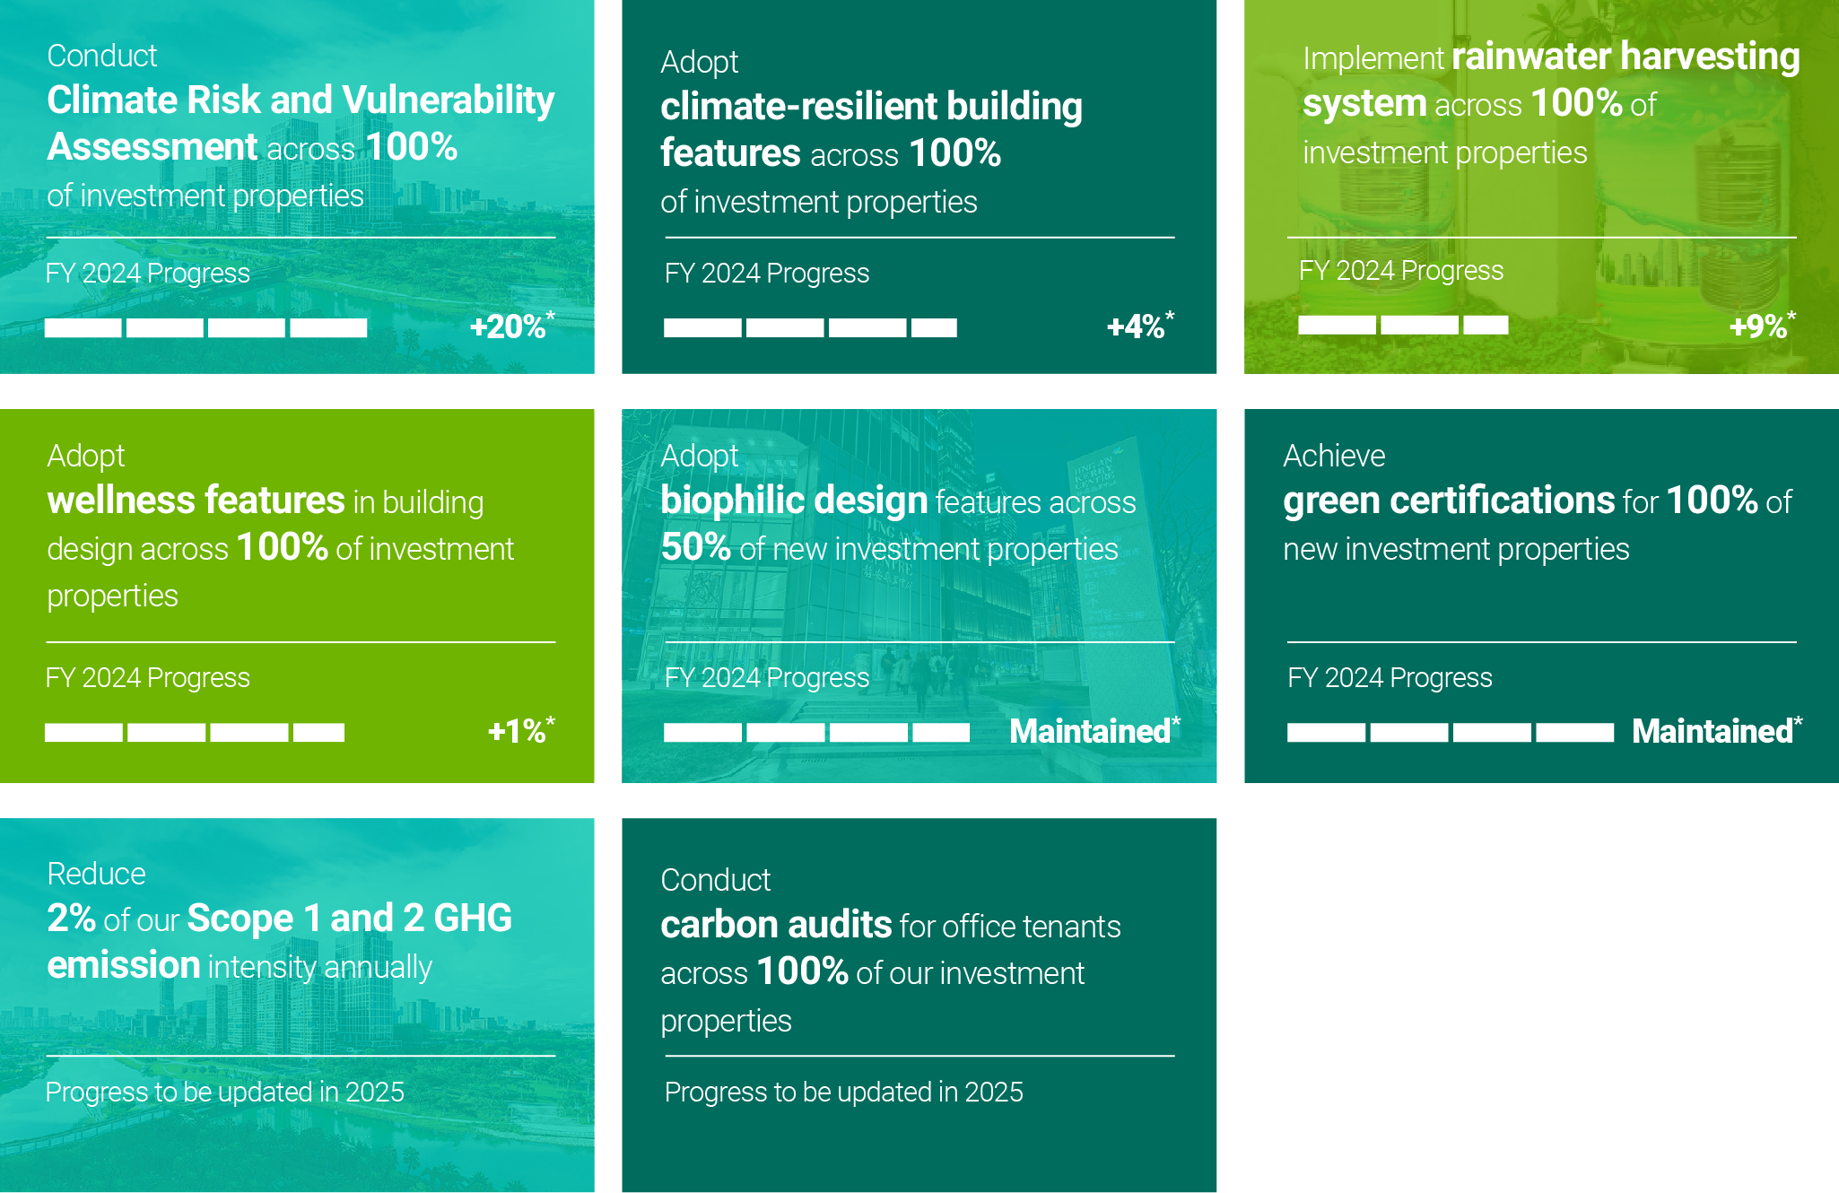Image resolution: width=1839 pixels, height=1193 pixels.
Task: Click Scope 1 and 2 GHG emission heading
Action: (x=280, y=942)
